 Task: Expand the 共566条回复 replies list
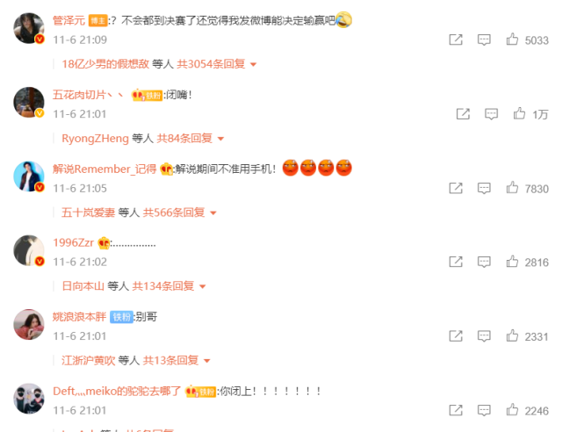click(x=179, y=212)
